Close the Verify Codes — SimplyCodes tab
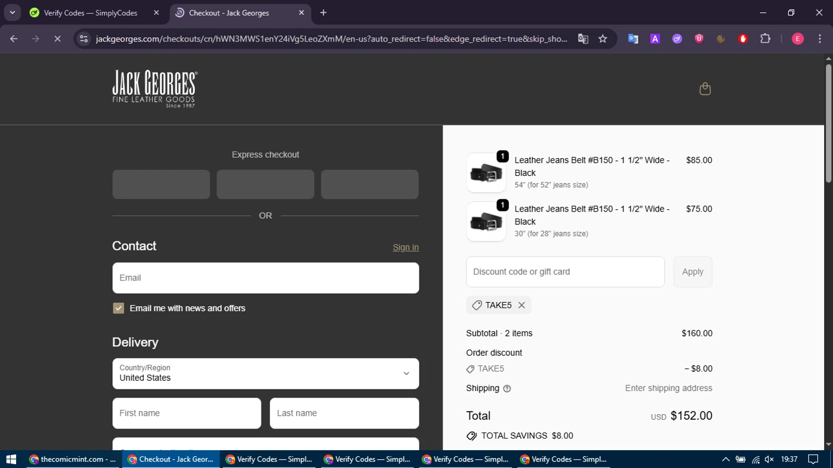The width and height of the screenshot is (833, 468). click(x=156, y=12)
